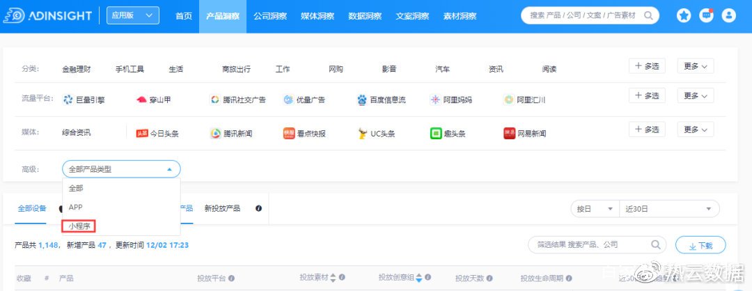The height and width of the screenshot is (291, 752).
Task: Select 趣头条 media
Action: (448, 134)
